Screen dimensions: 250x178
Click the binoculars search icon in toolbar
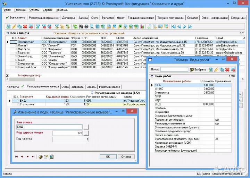(x=81, y=26)
